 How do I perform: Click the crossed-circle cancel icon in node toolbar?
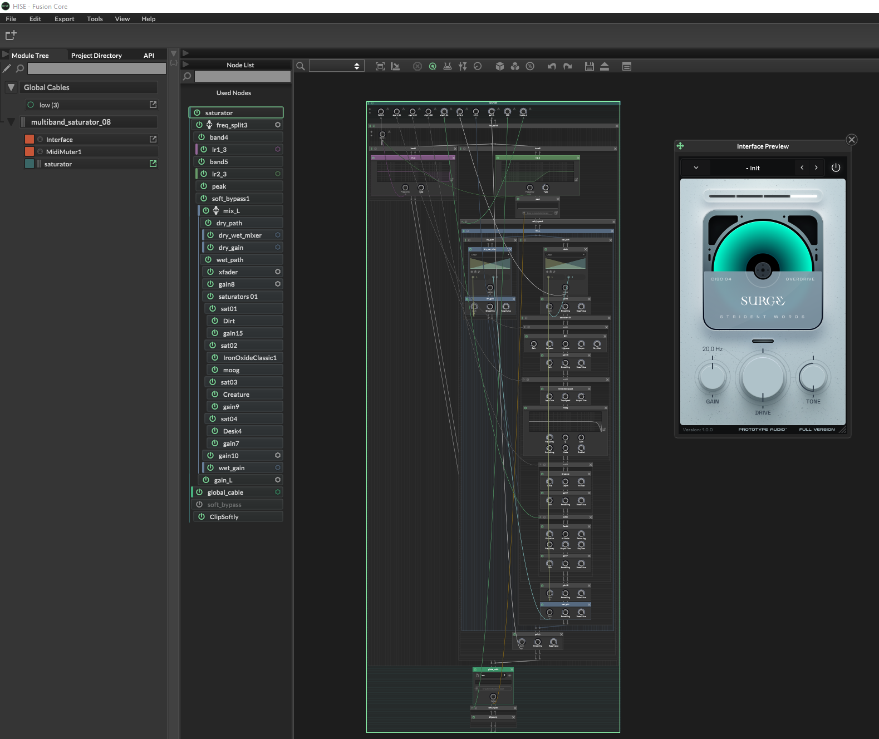[x=417, y=66]
